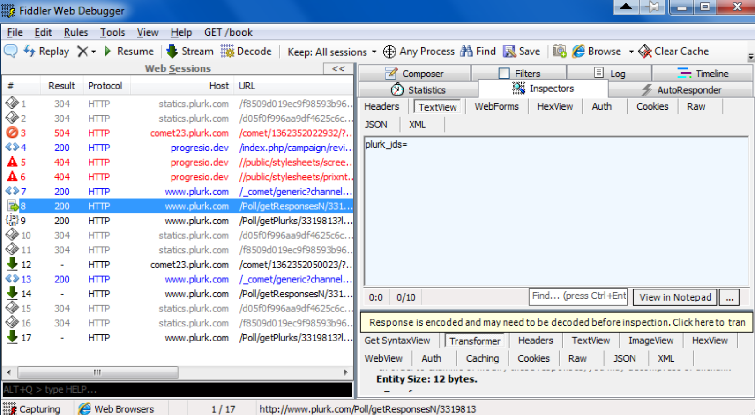
Task: Open the Rules menu
Action: pyautogui.click(x=75, y=32)
